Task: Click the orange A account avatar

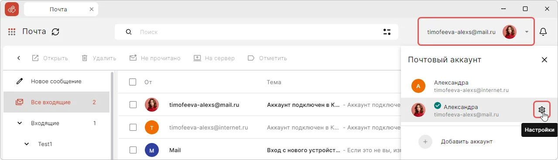Action: (418, 86)
